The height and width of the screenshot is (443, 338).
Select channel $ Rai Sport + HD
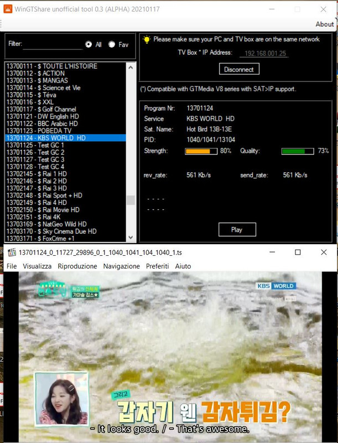pyautogui.click(x=66, y=195)
